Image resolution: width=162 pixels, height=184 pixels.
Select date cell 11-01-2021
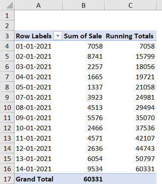pos(38,138)
